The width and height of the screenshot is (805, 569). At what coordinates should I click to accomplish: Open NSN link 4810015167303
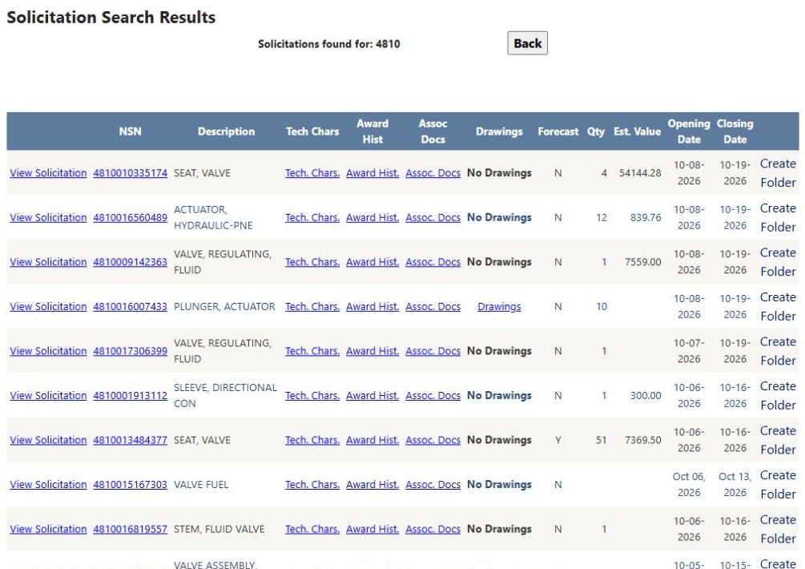click(x=130, y=485)
